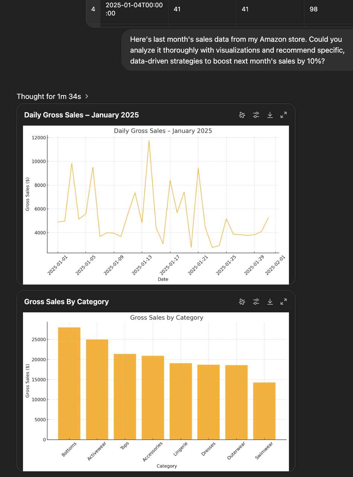Expand the "Thought for 1m 34s" reasoning
Image resolution: width=353 pixels, height=477 pixels.
53,97
